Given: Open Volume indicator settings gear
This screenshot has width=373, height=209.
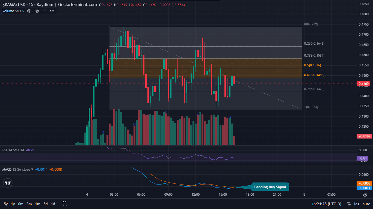Looking at the screenshot, I should [37, 11].
